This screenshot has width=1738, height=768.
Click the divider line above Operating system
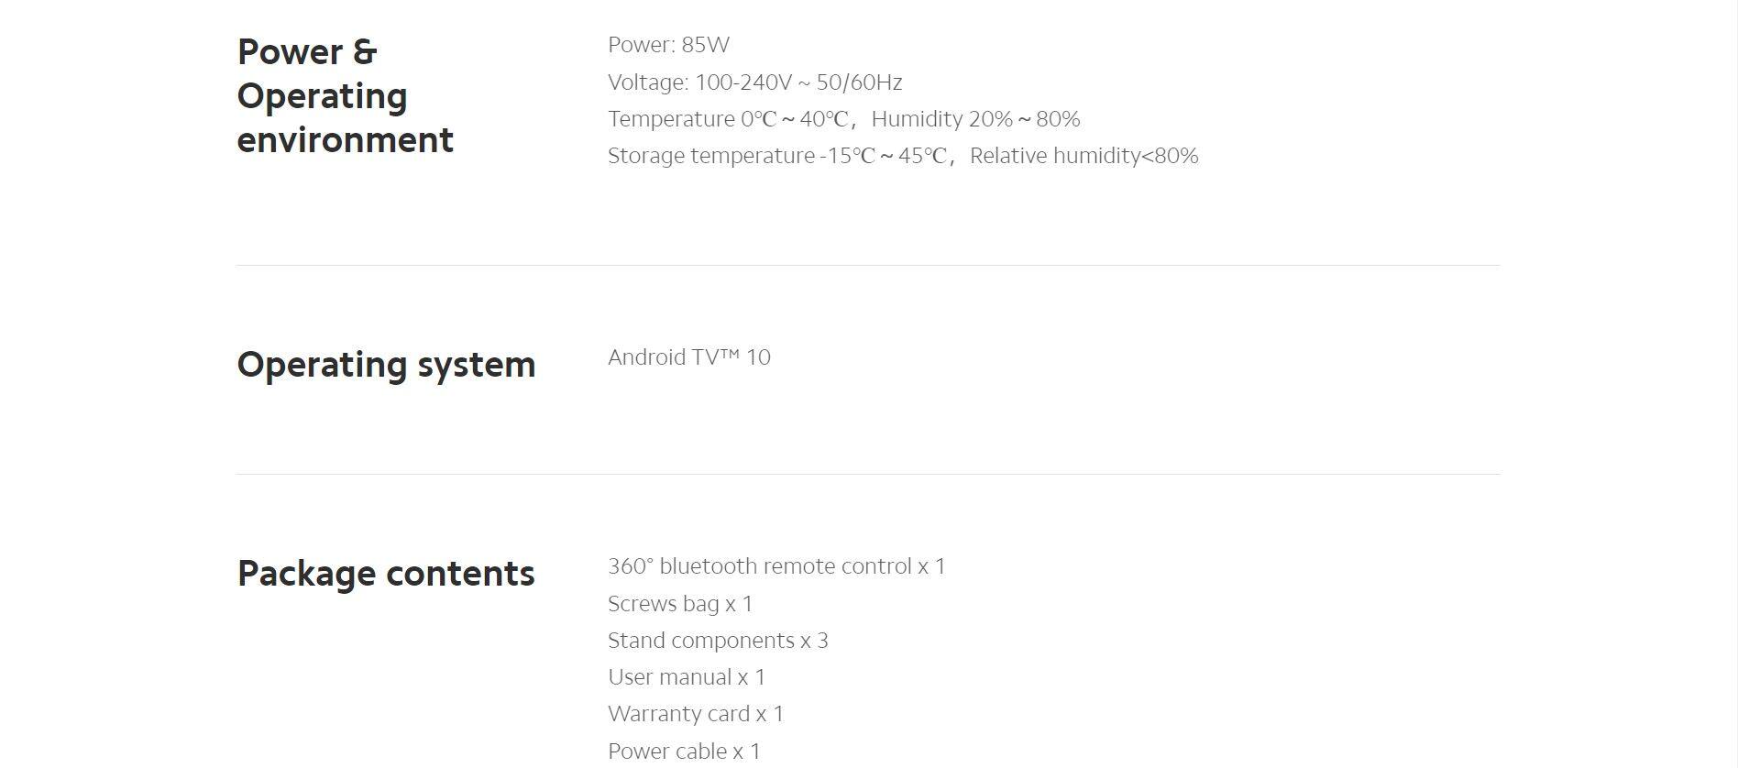tap(868, 266)
